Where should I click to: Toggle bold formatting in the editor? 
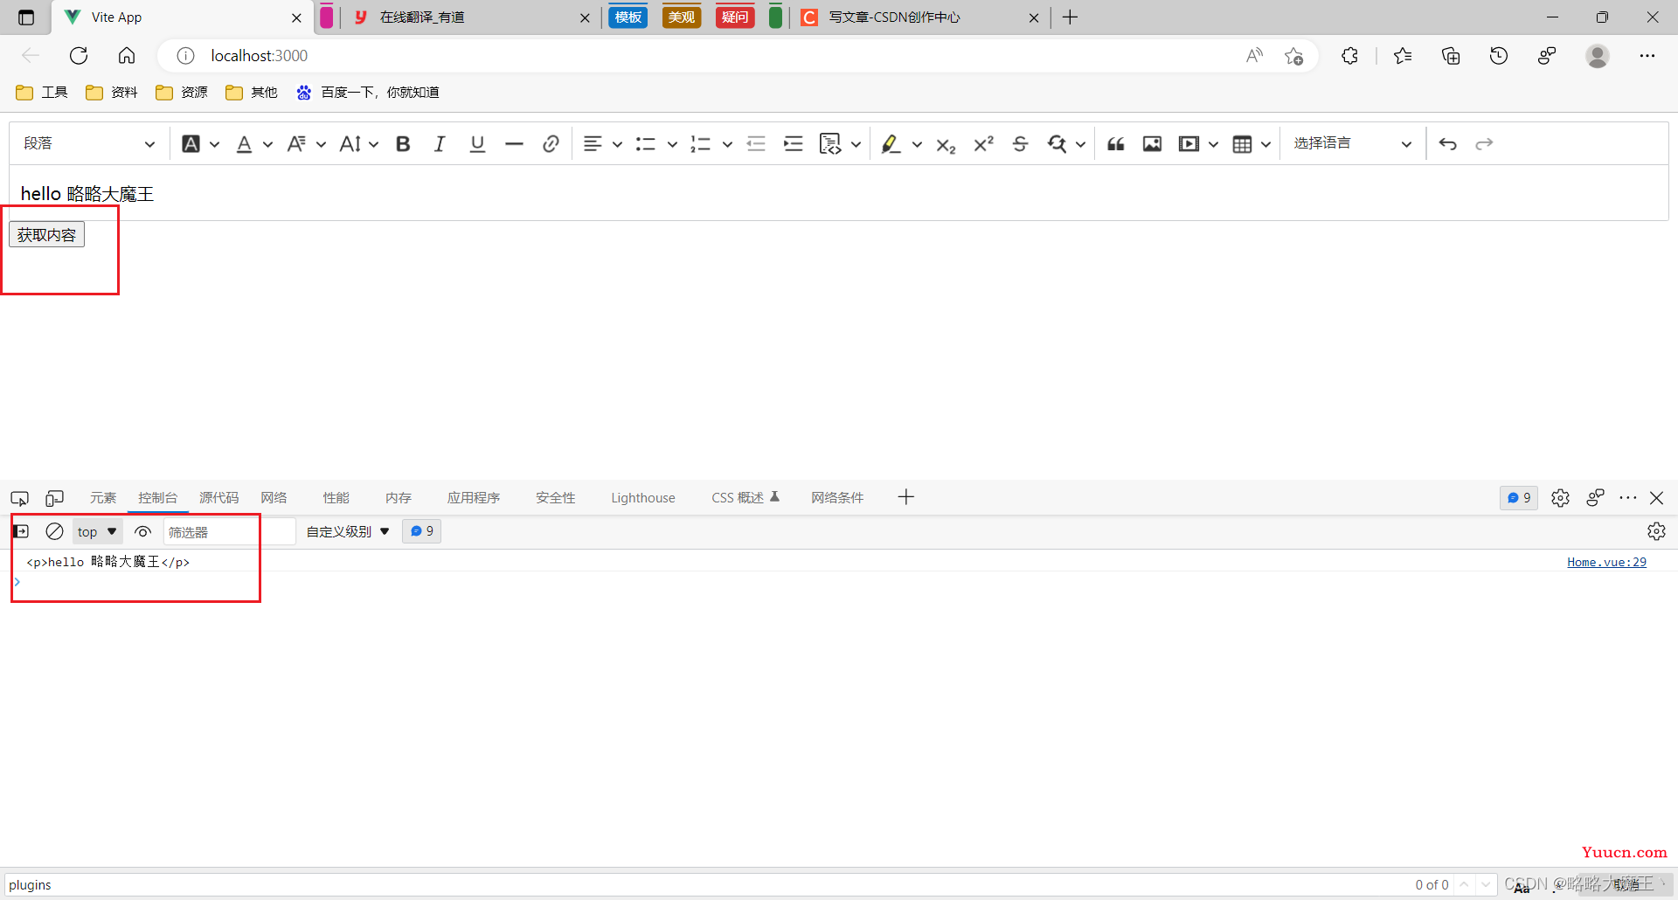[x=403, y=144]
